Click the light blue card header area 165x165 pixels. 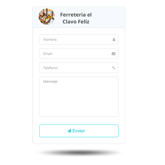[79, 17]
